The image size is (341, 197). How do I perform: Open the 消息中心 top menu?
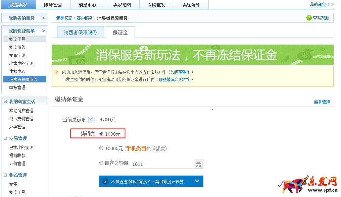pyautogui.click(x=87, y=5)
